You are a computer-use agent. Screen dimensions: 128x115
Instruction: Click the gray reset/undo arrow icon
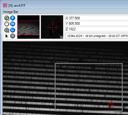(13, 36)
